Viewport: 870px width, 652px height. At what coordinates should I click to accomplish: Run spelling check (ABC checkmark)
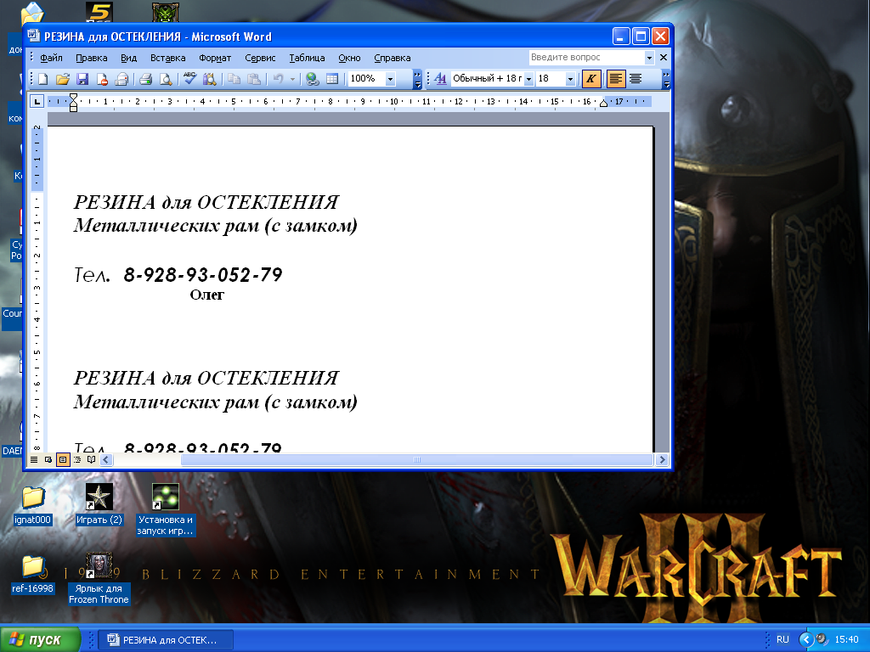pos(189,79)
